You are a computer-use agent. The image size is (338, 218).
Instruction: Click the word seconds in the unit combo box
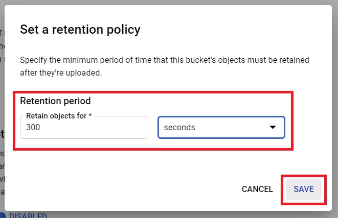(179, 128)
